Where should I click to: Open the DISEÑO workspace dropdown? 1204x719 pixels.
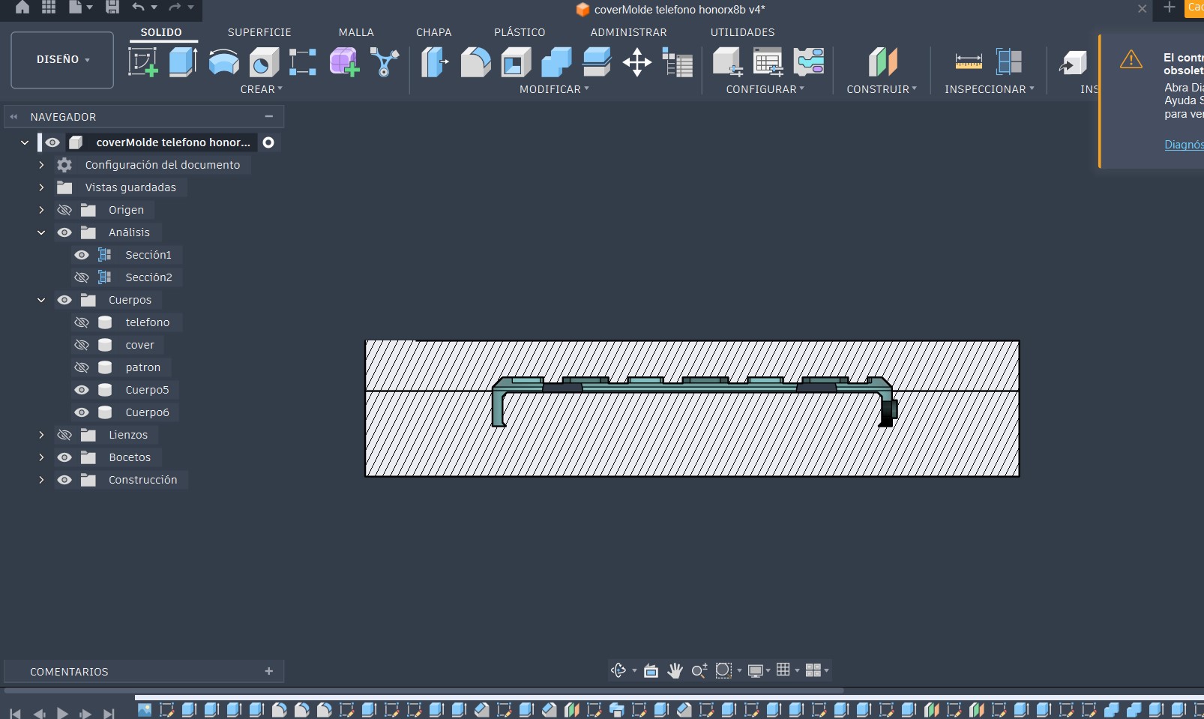(x=62, y=60)
